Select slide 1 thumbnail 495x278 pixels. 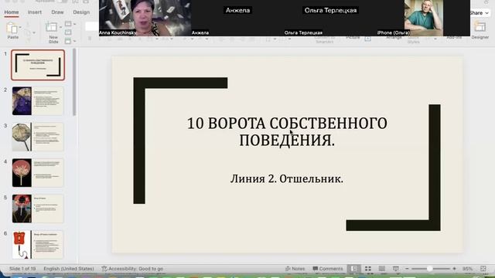click(38, 65)
